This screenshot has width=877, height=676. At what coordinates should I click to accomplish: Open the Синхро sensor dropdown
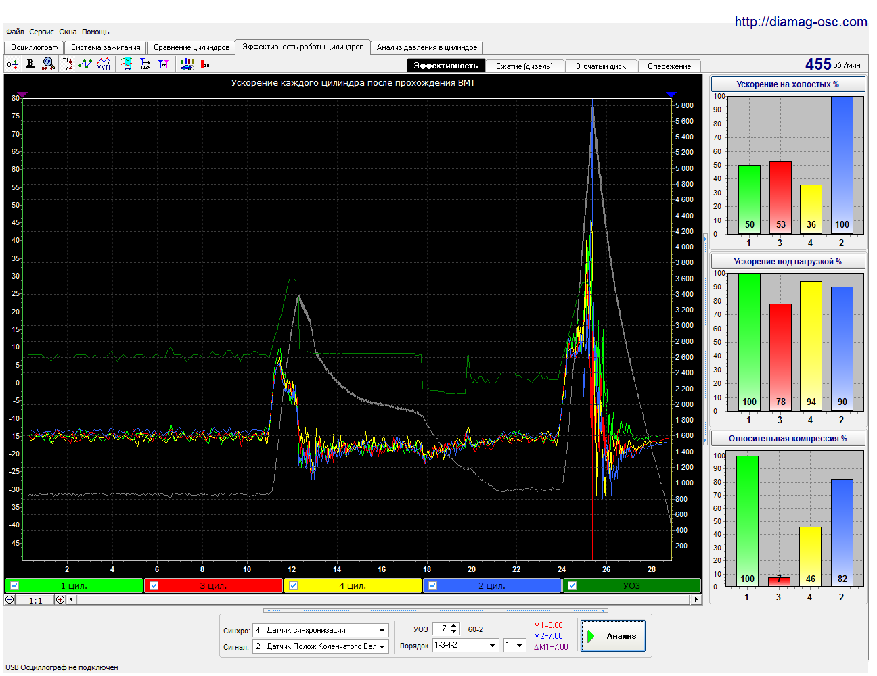(x=382, y=631)
